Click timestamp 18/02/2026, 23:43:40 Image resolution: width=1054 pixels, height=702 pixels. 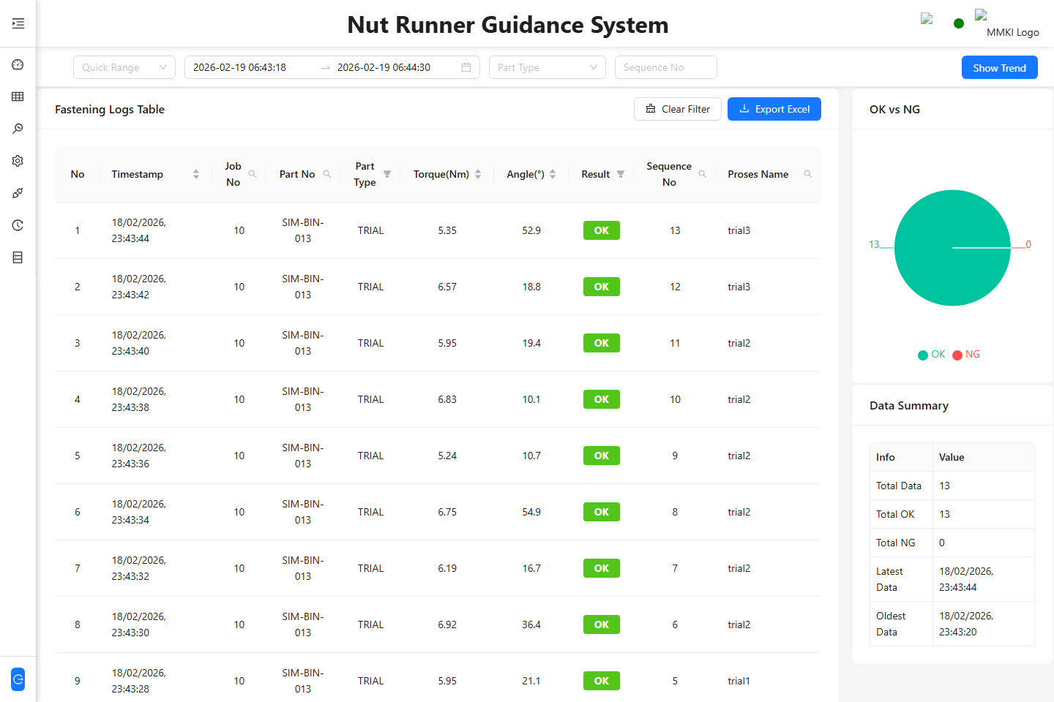(139, 343)
